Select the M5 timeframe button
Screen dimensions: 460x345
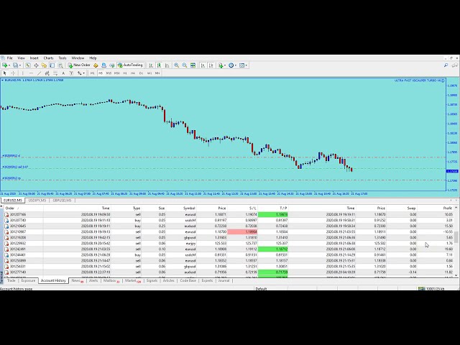pos(101,73)
